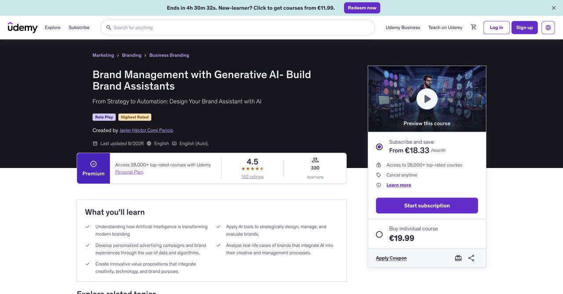The width and height of the screenshot is (563, 294).
Task: Click the From €18.33 /month price
Action: click(x=417, y=151)
